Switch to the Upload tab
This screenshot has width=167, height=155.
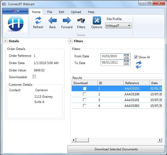[76, 12]
